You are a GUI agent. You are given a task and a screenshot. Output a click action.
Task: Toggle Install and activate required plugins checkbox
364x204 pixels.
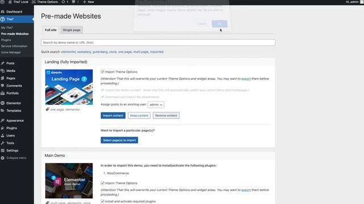coord(102,201)
